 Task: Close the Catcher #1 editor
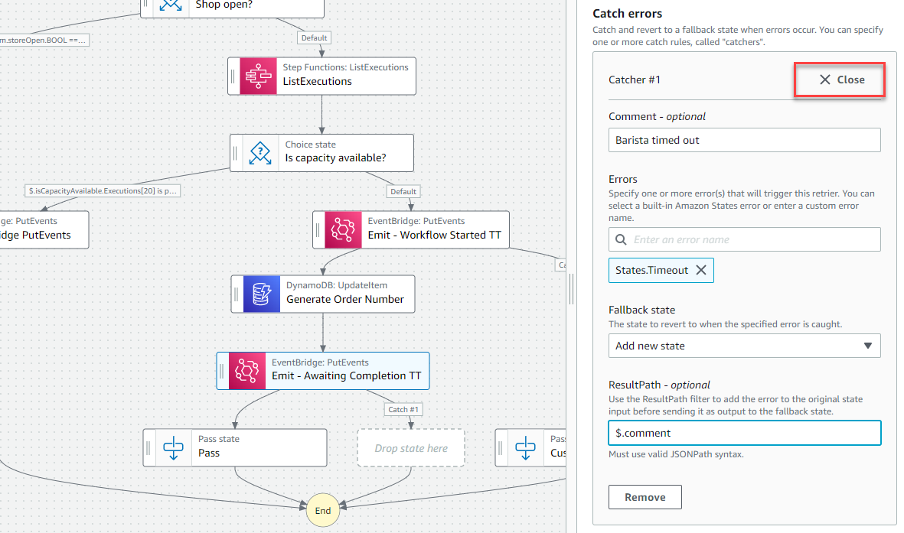[x=842, y=80]
